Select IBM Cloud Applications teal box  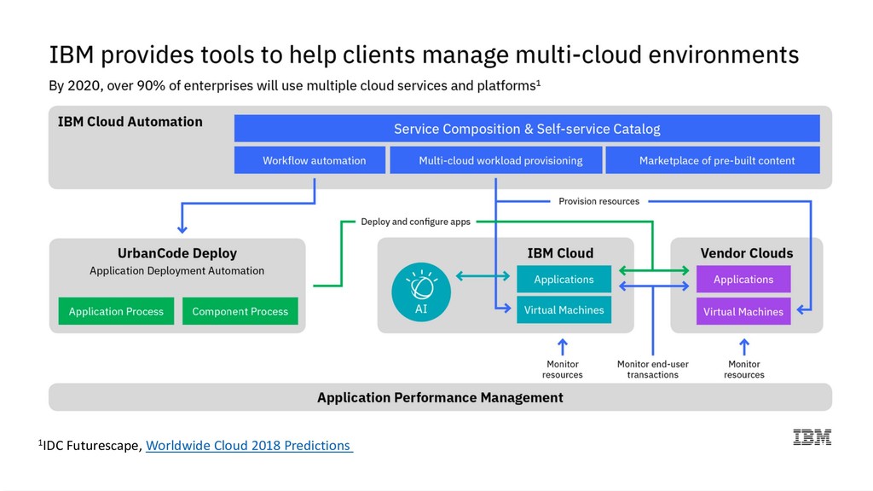(x=564, y=280)
